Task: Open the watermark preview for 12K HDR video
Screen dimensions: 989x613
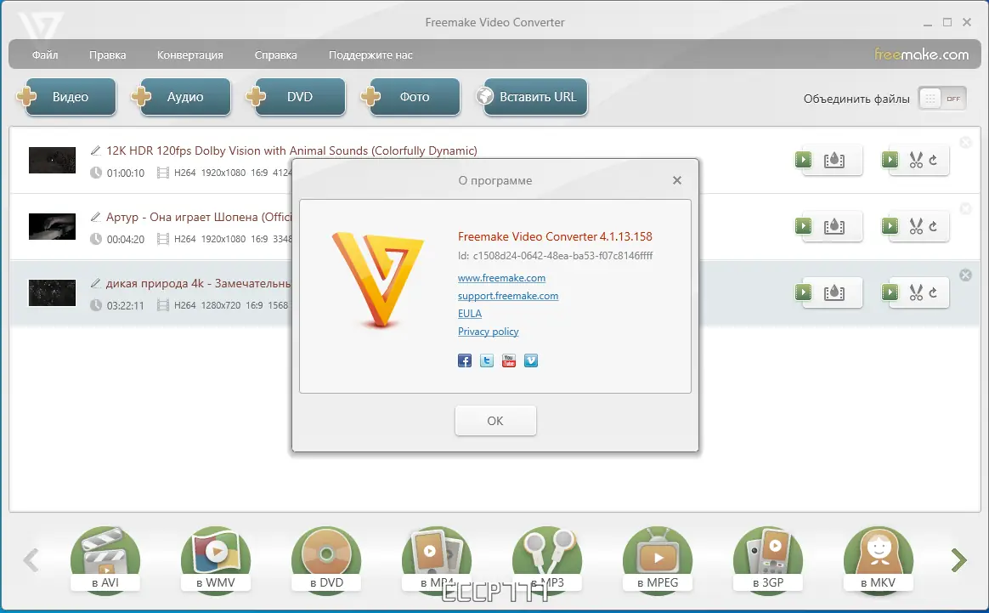Action: coord(828,160)
